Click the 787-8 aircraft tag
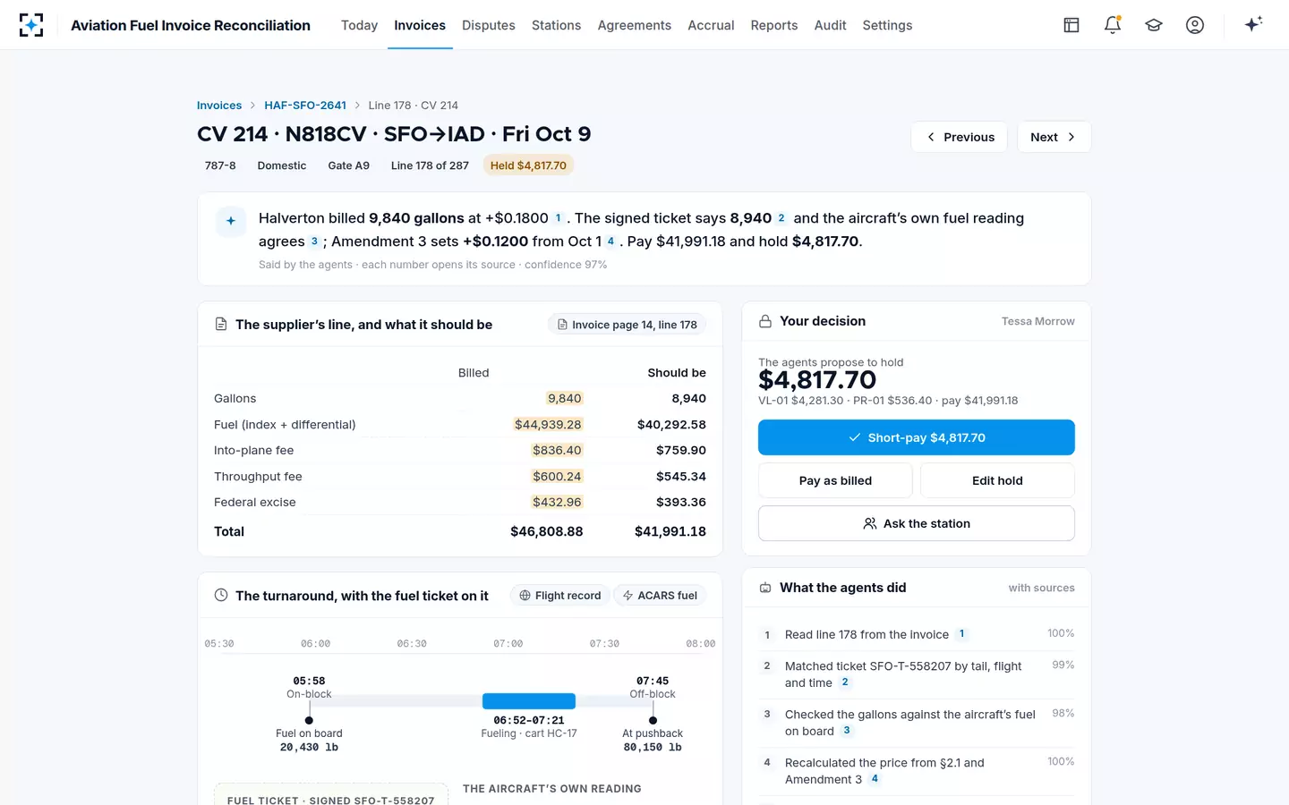This screenshot has height=805, width=1289. (x=220, y=165)
